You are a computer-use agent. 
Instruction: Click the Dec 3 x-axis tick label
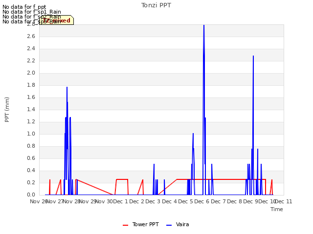[153, 201]
